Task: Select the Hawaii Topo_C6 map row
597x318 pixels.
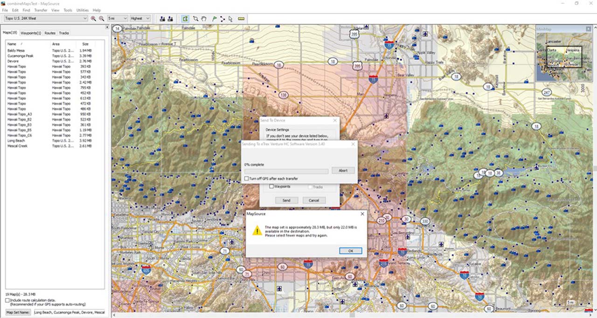Action: point(49,135)
